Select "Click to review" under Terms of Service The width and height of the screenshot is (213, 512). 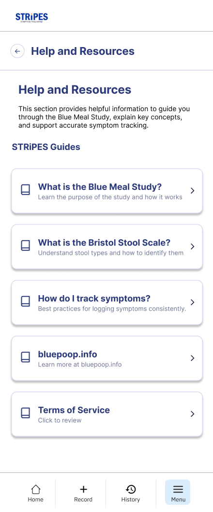pyautogui.click(x=60, y=421)
